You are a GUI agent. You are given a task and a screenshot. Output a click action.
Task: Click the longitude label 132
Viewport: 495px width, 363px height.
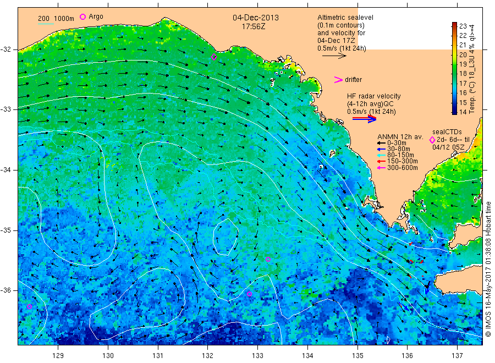click(208, 356)
